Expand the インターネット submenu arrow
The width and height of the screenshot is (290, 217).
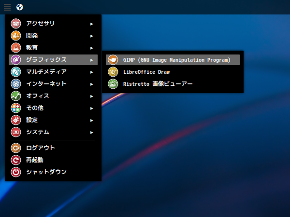[x=91, y=84]
